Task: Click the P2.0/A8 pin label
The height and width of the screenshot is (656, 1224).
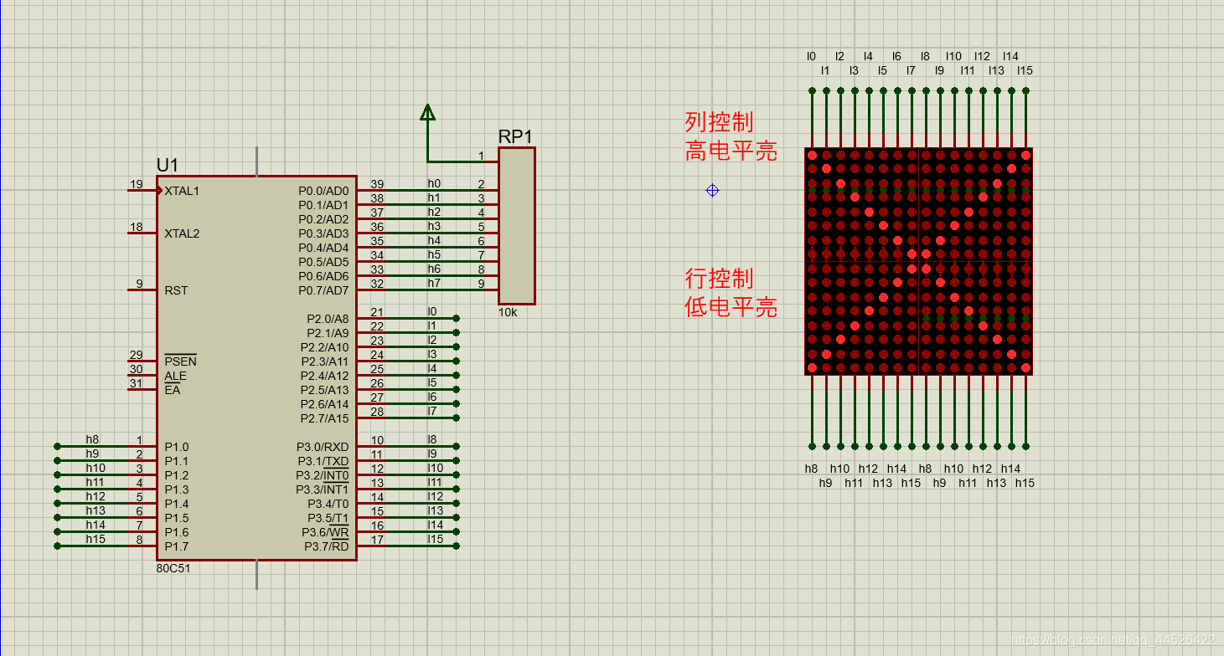Action: click(328, 319)
